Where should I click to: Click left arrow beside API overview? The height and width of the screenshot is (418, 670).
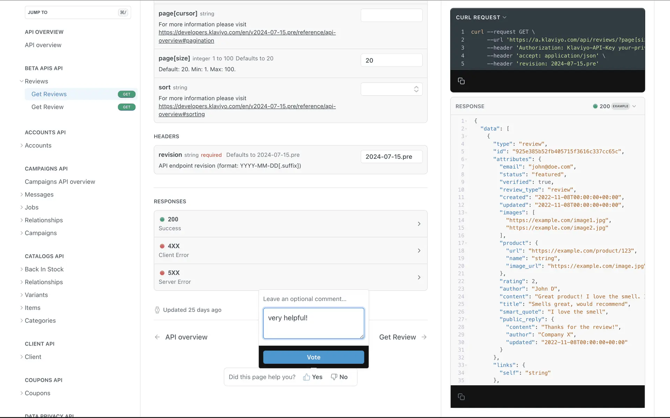pos(157,337)
